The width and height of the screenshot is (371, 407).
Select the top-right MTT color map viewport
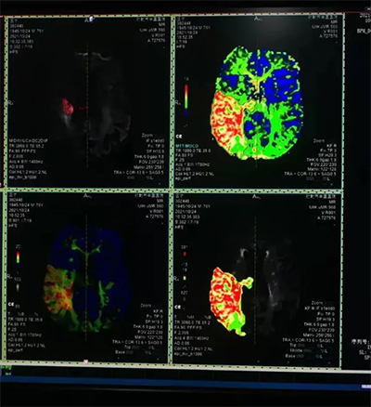click(x=259, y=101)
